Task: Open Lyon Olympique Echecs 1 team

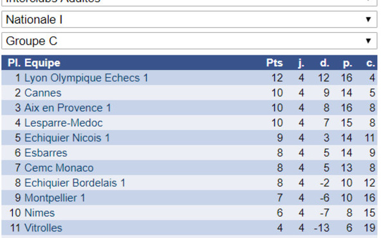Action: (86, 78)
